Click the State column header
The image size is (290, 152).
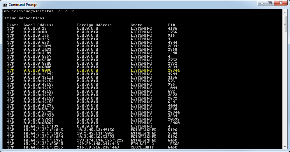[x=136, y=25]
